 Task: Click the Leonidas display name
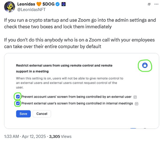pos(26,4)
